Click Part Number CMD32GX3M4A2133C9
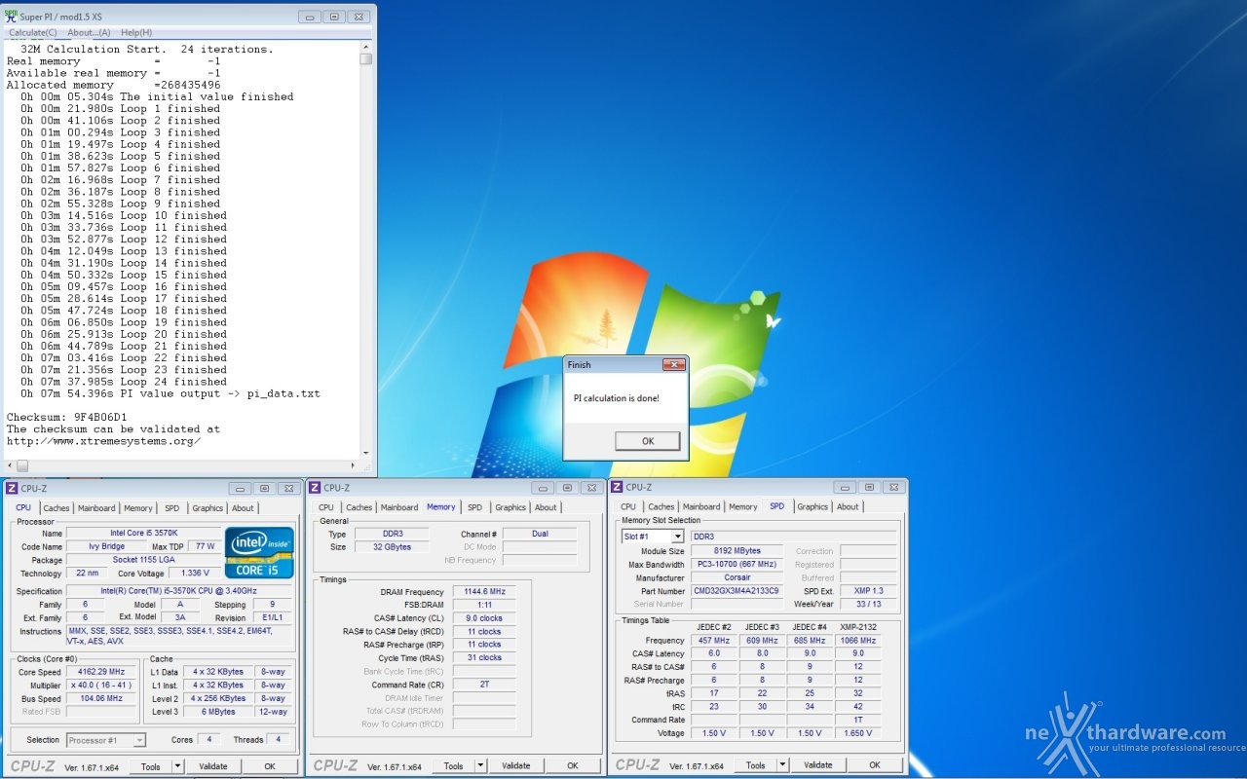 (x=737, y=591)
